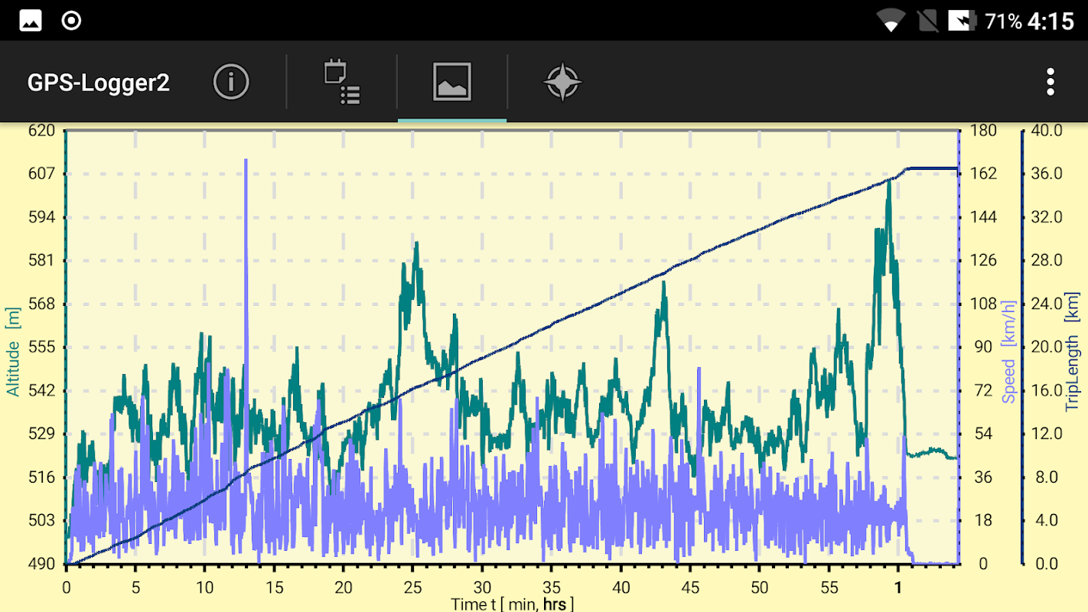This screenshot has width=1088, height=612.
Task: Tap the 4:15 clock
Action: click(1051, 21)
